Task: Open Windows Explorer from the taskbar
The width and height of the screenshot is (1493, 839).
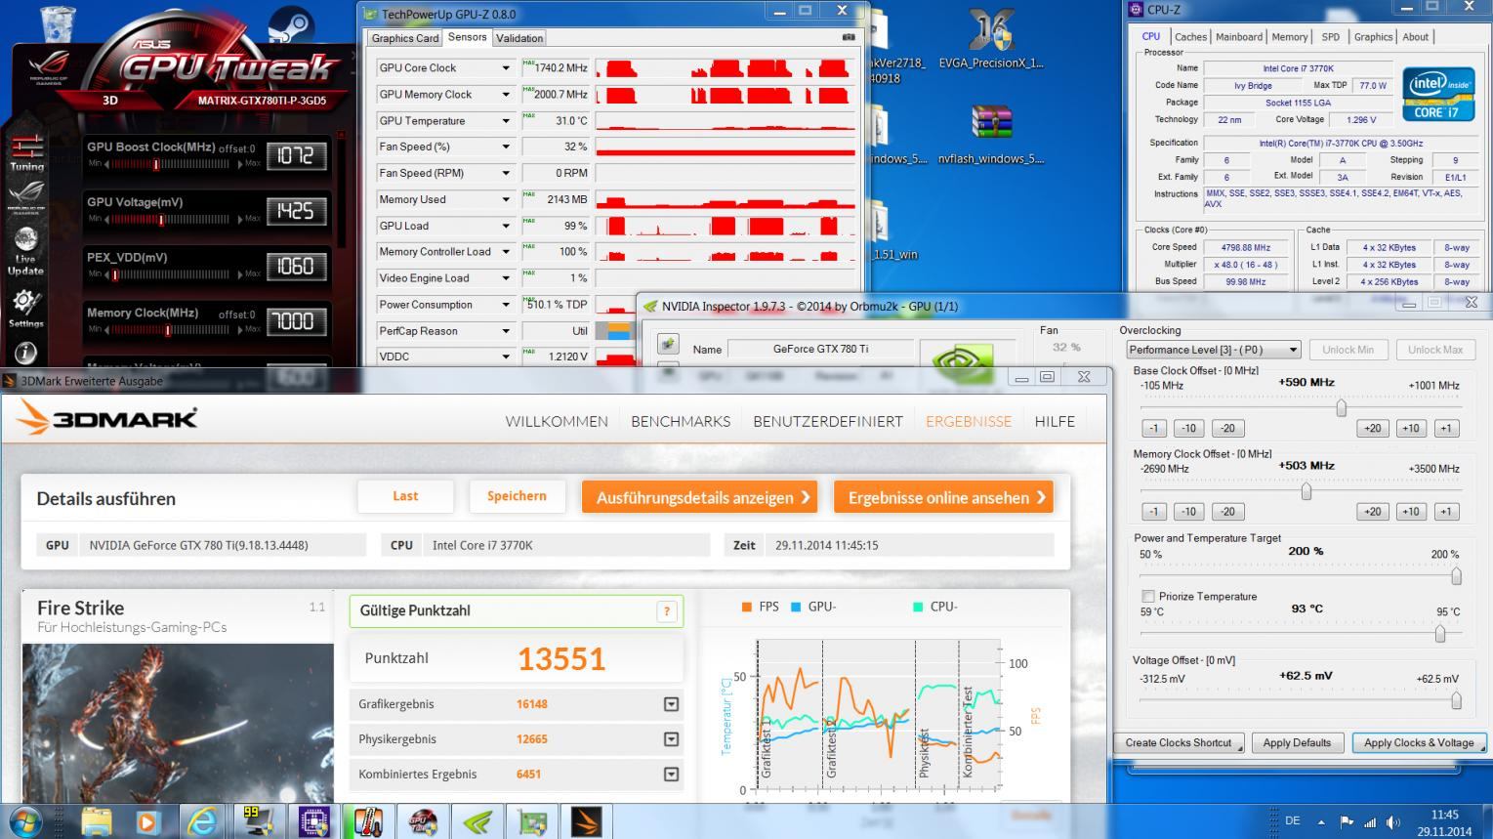Action: [x=97, y=821]
